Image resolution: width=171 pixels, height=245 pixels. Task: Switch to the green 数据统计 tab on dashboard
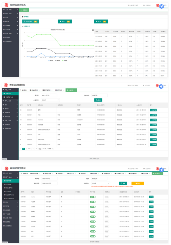(x=24, y=10)
